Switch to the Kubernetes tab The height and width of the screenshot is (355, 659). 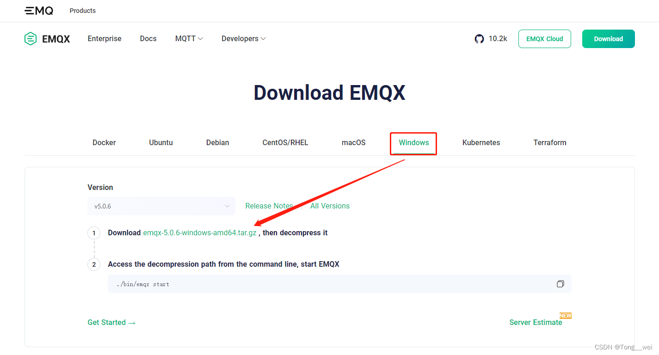(x=481, y=142)
